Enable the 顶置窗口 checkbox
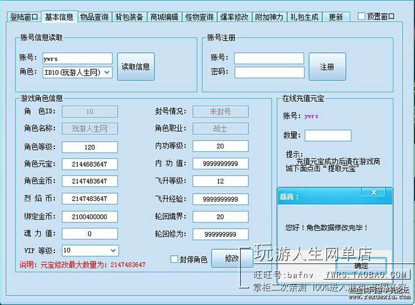Screen dimensions: 415x305 coord(361,16)
